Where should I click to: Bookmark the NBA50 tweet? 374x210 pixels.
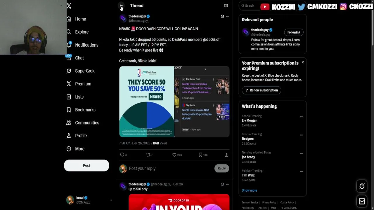[200, 155]
